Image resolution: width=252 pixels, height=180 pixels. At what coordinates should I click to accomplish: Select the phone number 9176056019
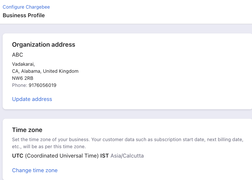tap(43, 85)
